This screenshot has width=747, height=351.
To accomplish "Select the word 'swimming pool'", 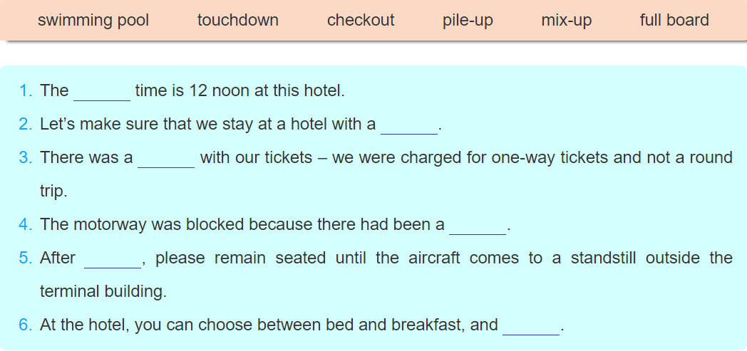I will (93, 21).
